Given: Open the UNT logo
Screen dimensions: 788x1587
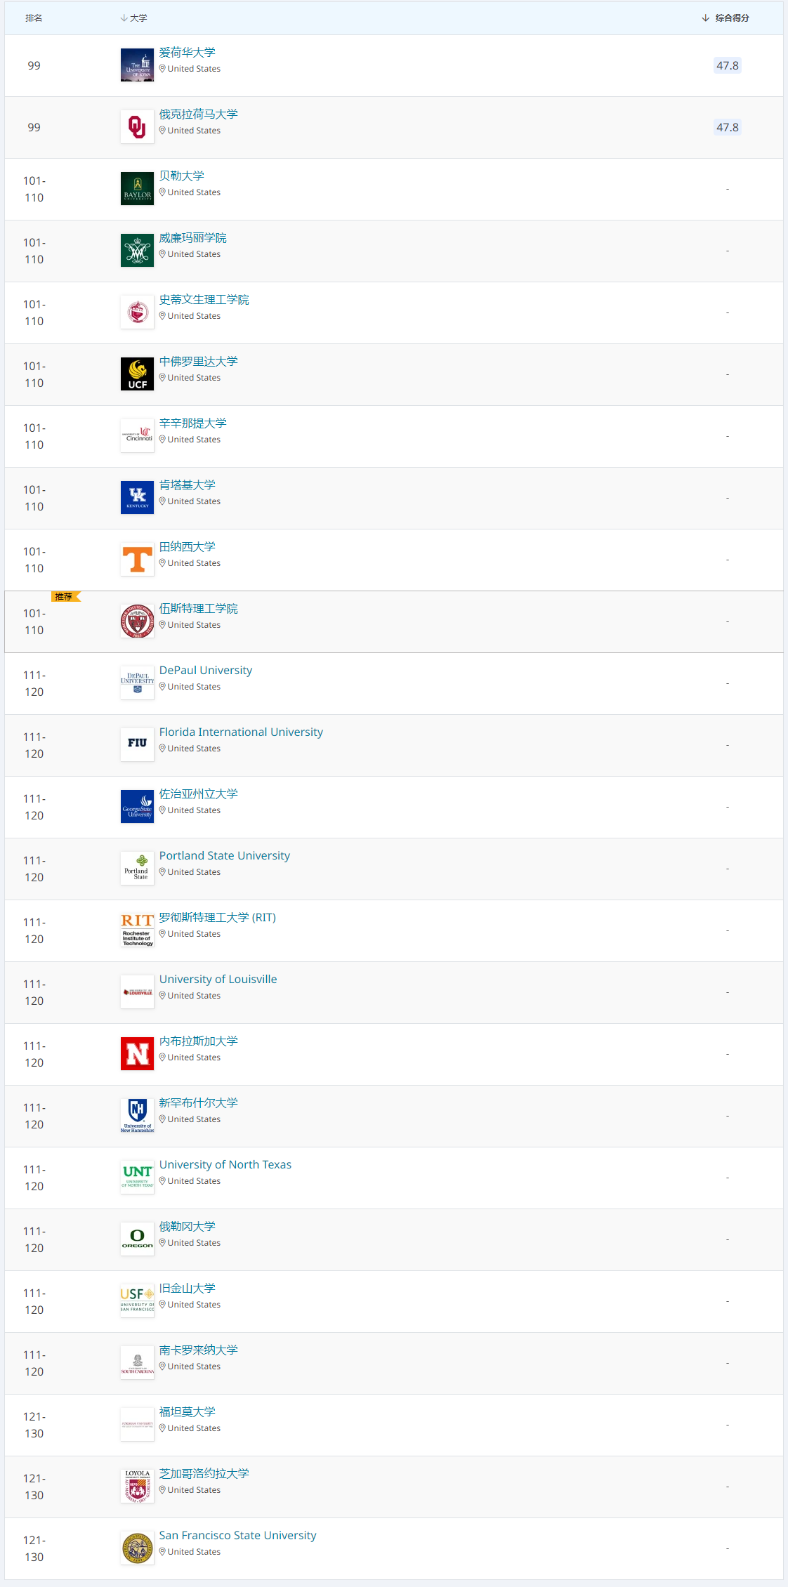Looking at the screenshot, I should [x=137, y=1178].
